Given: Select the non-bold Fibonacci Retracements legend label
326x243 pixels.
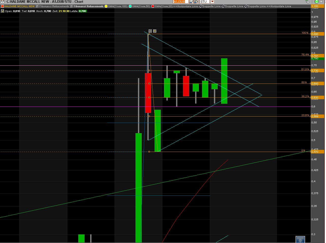Looking at the screenshot, I should [54, 6].
